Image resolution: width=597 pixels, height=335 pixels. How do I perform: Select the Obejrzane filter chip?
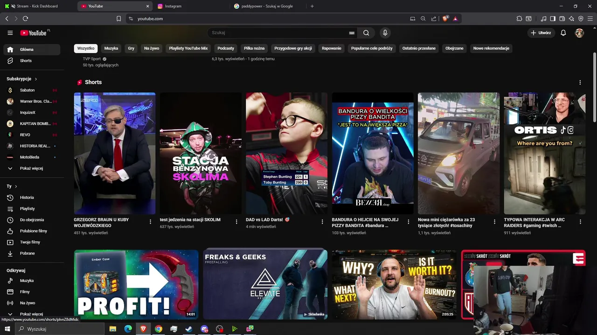click(x=454, y=48)
